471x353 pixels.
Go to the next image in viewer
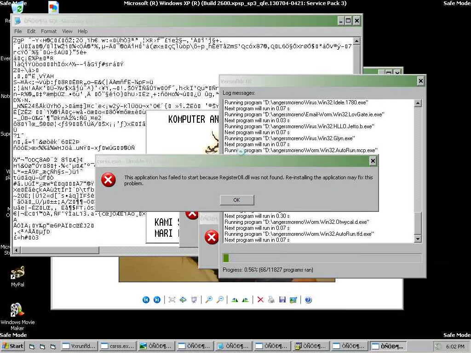157,300
